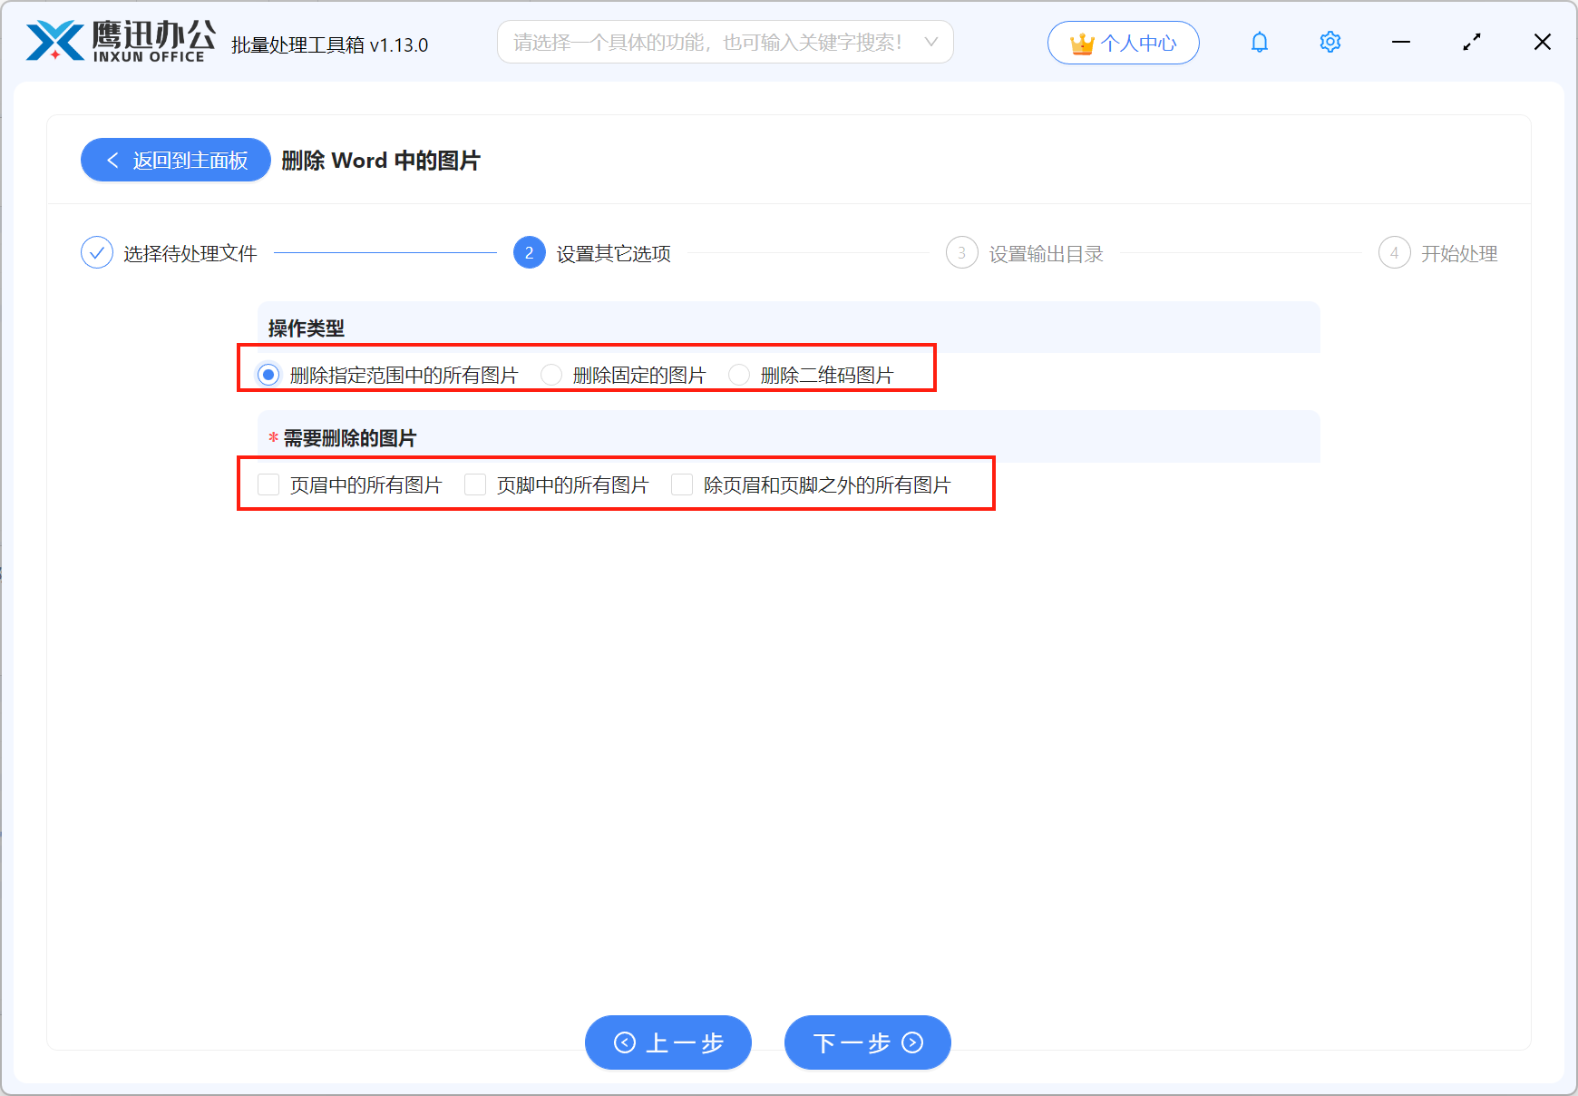Image resolution: width=1578 pixels, height=1096 pixels.
Task: Open the function search dropdown chevron
Action: click(930, 42)
